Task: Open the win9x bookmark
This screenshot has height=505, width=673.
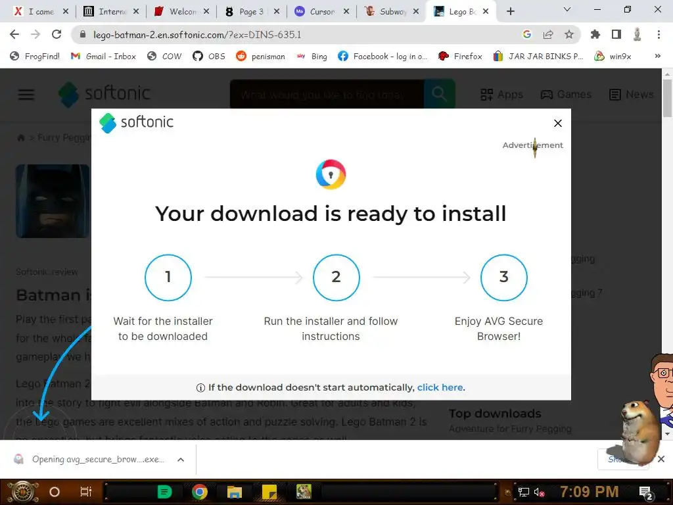Action: point(613,57)
